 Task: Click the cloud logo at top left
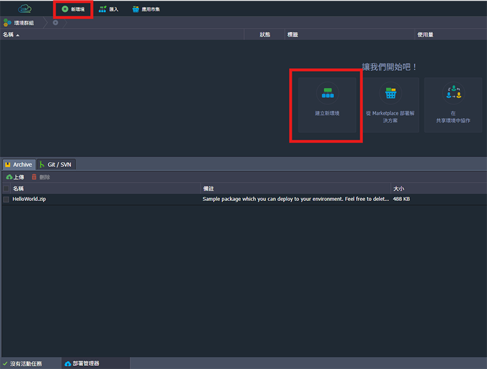click(x=24, y=9)
